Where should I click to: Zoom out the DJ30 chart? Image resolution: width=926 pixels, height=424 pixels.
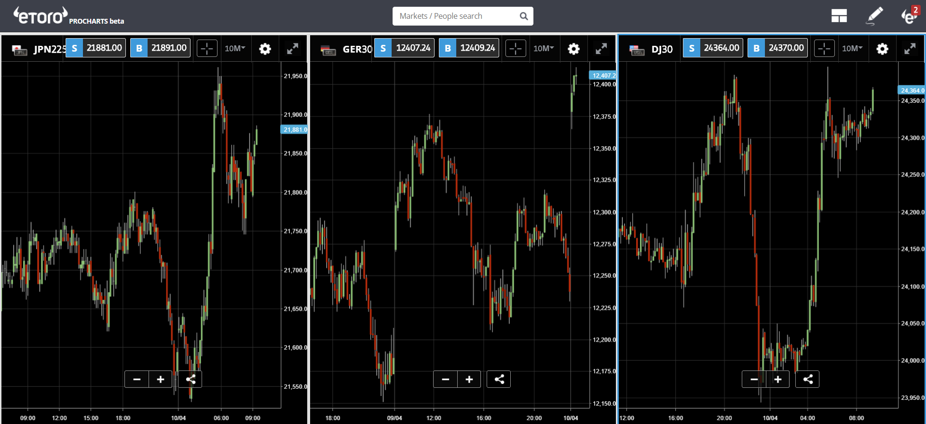754,379
